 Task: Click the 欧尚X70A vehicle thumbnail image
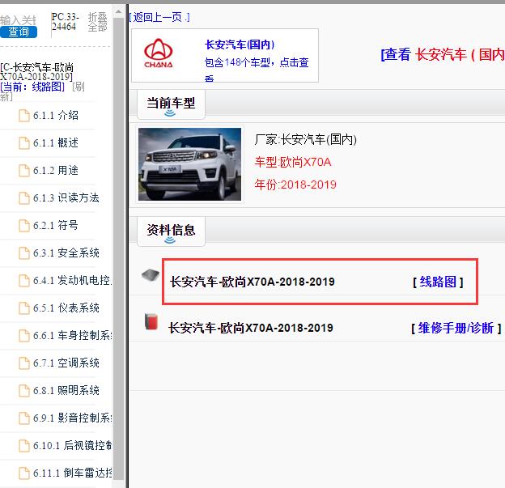[x=189, y=164]
